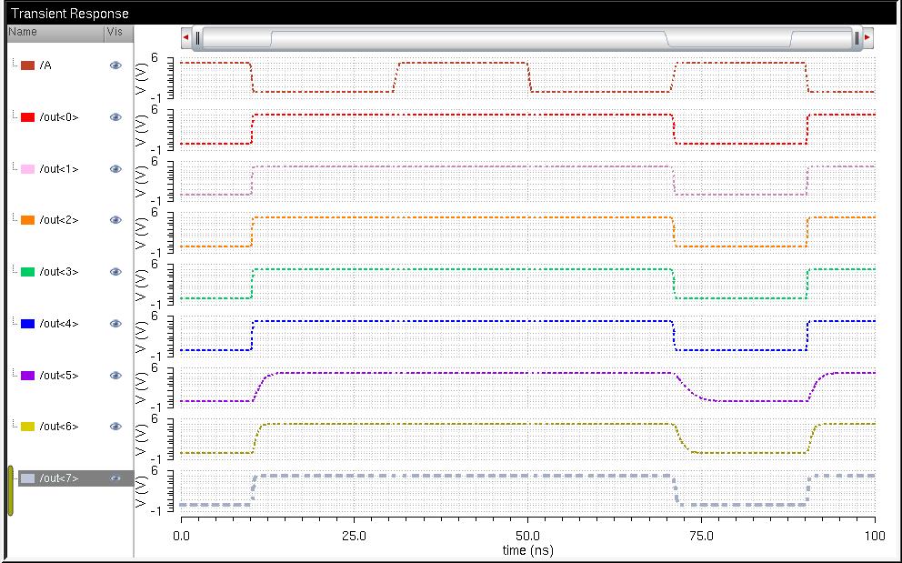Viewport: 902px width, 563px height.
Task: Toggle visibility of selected /out<7>
Action: coord(115,478)
